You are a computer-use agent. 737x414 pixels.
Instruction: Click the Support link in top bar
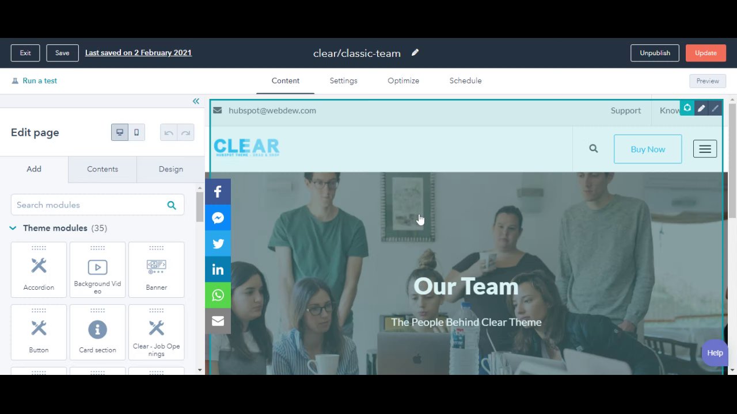point(626,110)
